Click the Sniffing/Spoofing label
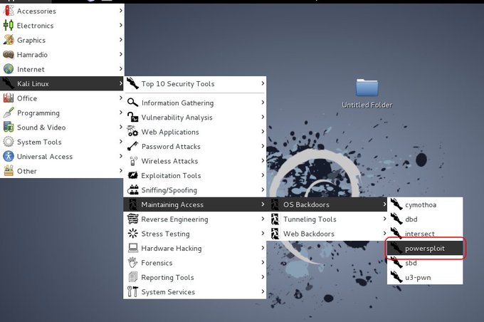 tap(169, 190)
